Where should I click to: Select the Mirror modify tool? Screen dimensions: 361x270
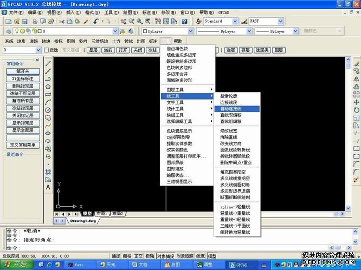pyautogui.click(x=357, y=79)
